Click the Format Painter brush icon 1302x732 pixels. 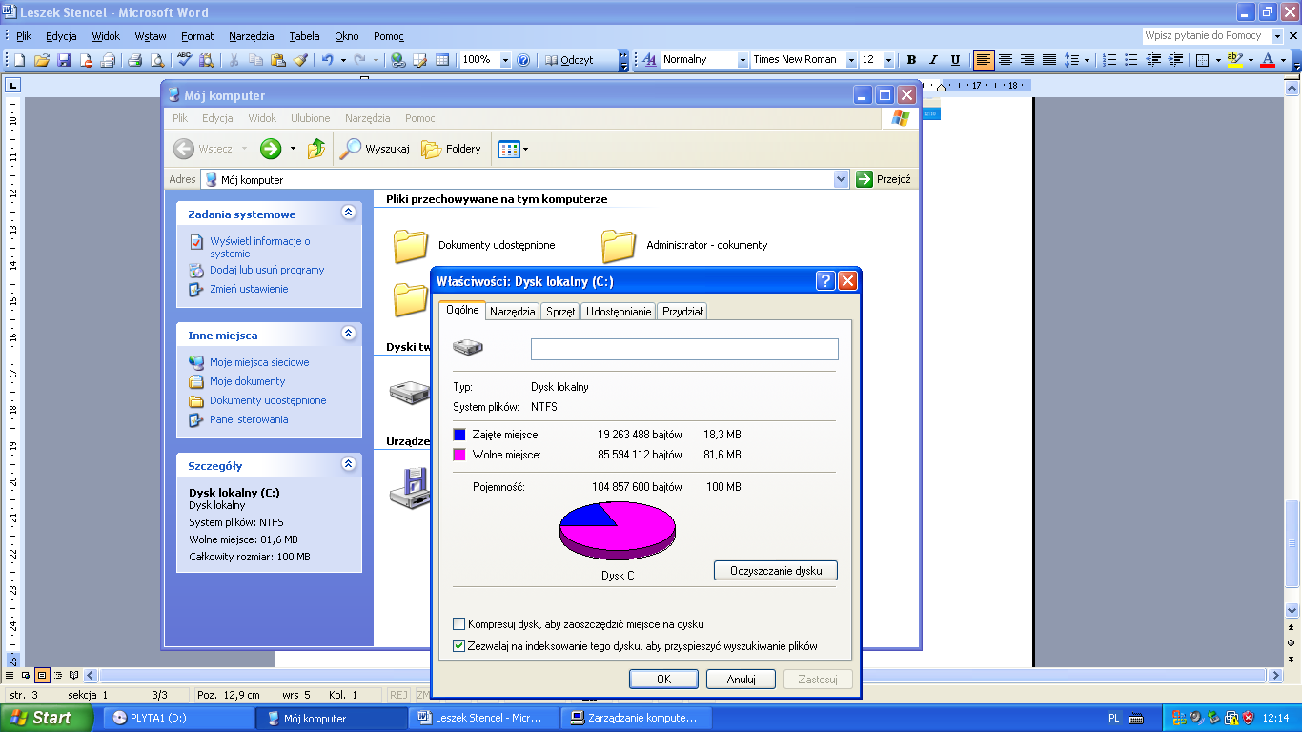click(x=300, y=60)
